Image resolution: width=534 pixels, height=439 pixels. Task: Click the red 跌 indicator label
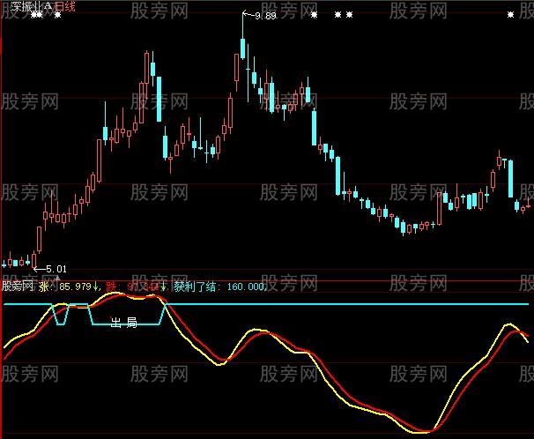tap(111, 286)
